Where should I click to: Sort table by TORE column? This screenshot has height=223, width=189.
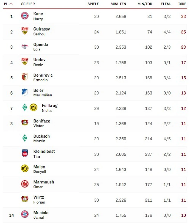[182, 4]
